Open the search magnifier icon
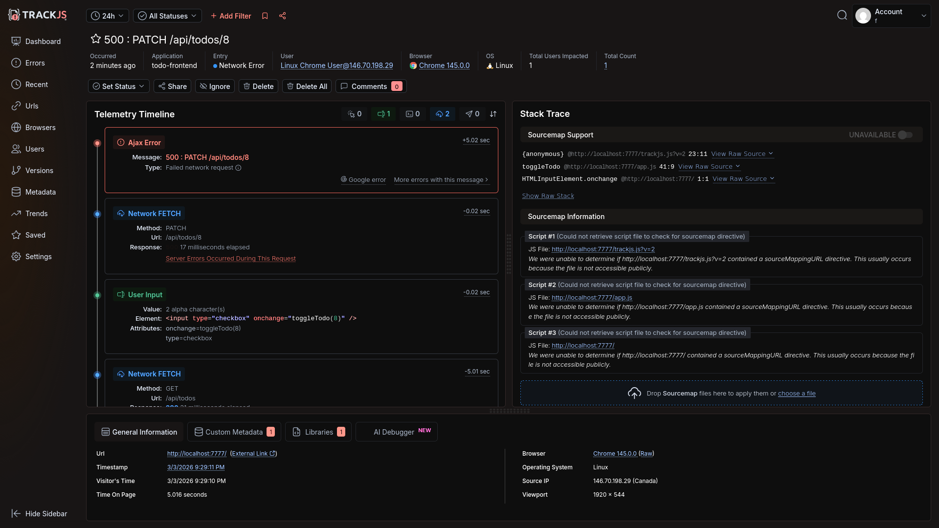939x528 pixels. pos(842,16)
